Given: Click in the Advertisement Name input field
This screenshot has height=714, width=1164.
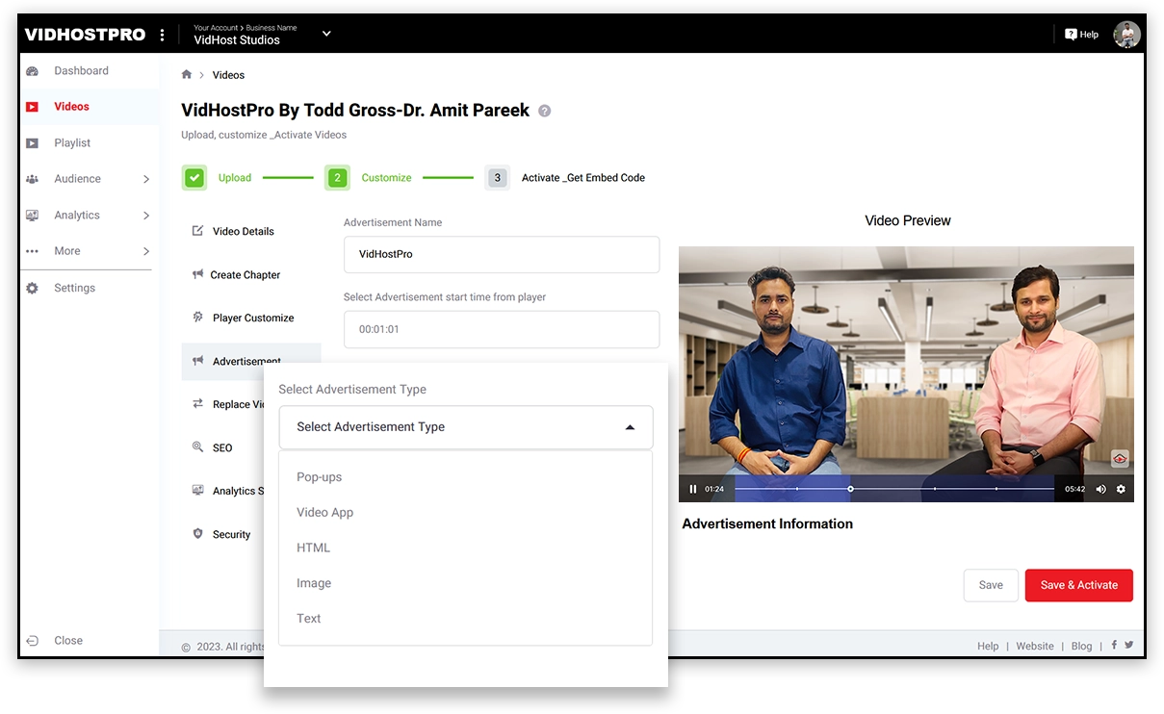Looking at the screenshot, I should 502,255.
